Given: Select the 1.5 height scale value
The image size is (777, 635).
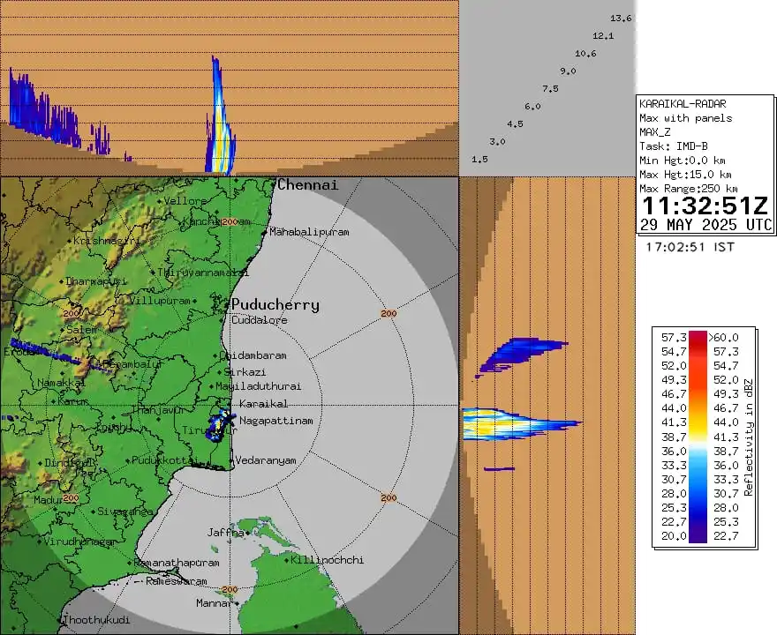Looking at the screenshot, I should (x=479, y=160).
